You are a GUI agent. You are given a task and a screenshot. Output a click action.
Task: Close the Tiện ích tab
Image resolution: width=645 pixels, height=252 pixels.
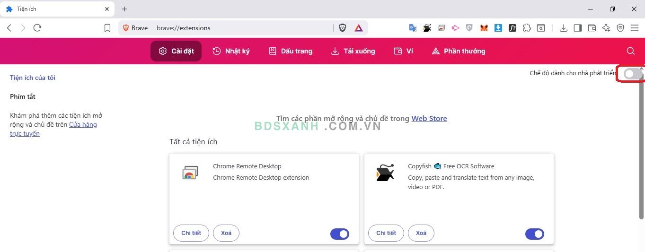point(107,9)
